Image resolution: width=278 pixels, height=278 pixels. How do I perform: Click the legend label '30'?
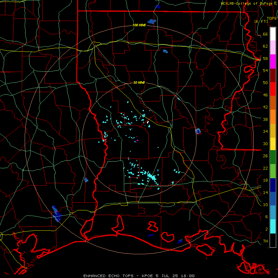[265, 144]
